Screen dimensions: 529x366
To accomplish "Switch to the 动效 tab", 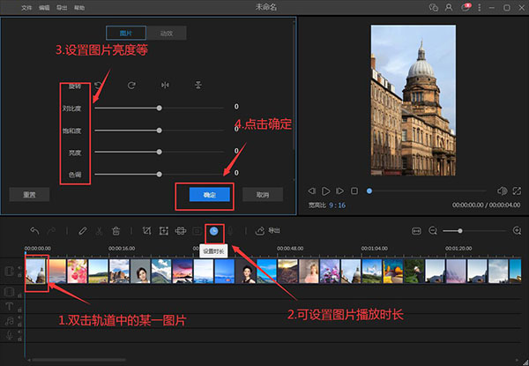I will [167, 33].
